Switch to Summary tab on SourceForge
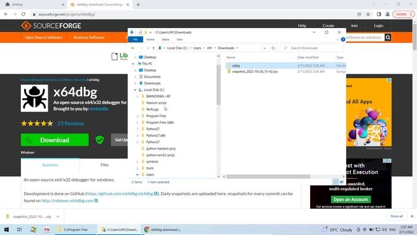 click(x=50, y=165)
